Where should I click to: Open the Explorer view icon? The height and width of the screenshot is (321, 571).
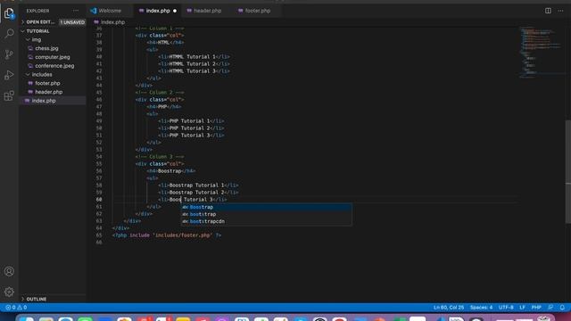(x=9, y=13)
